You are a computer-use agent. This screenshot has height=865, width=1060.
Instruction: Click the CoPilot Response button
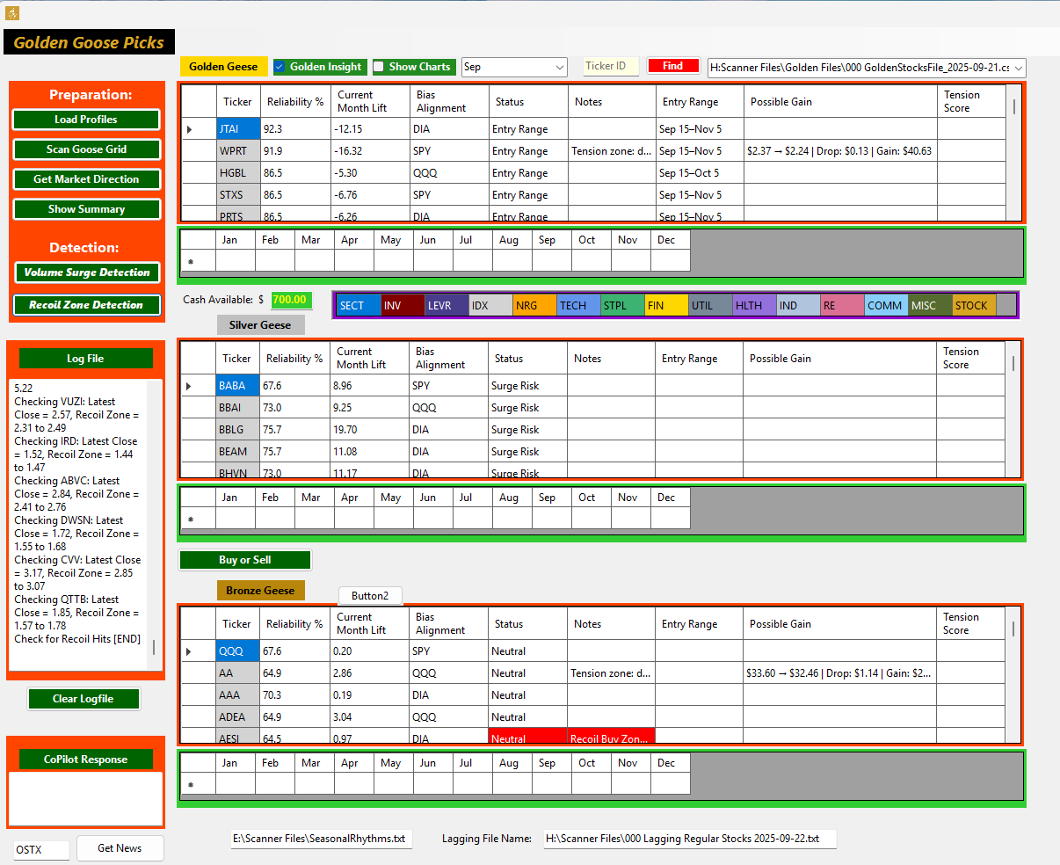pos(85,760)
